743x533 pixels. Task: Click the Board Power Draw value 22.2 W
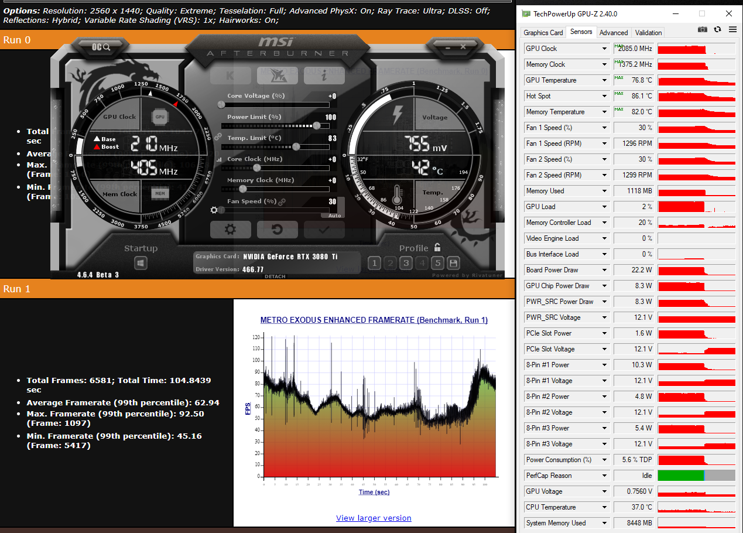[634, 270]
